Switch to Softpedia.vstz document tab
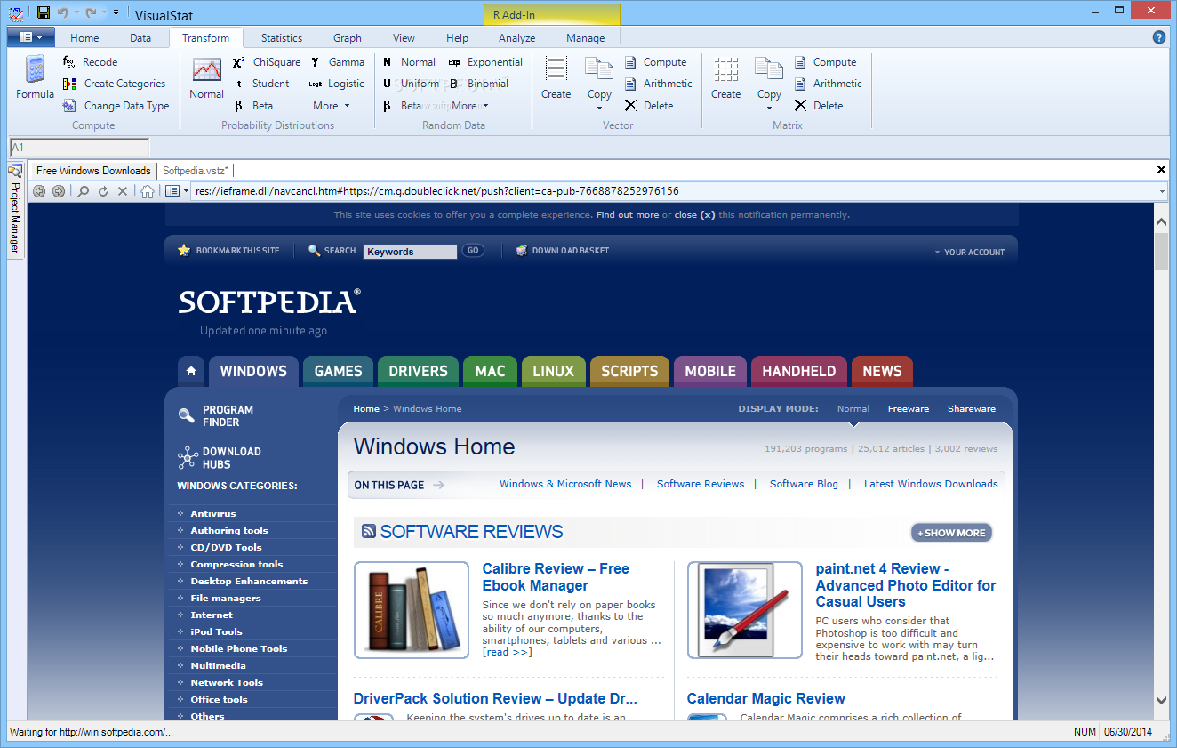The image size is (1177, 748). click(196, 171)
